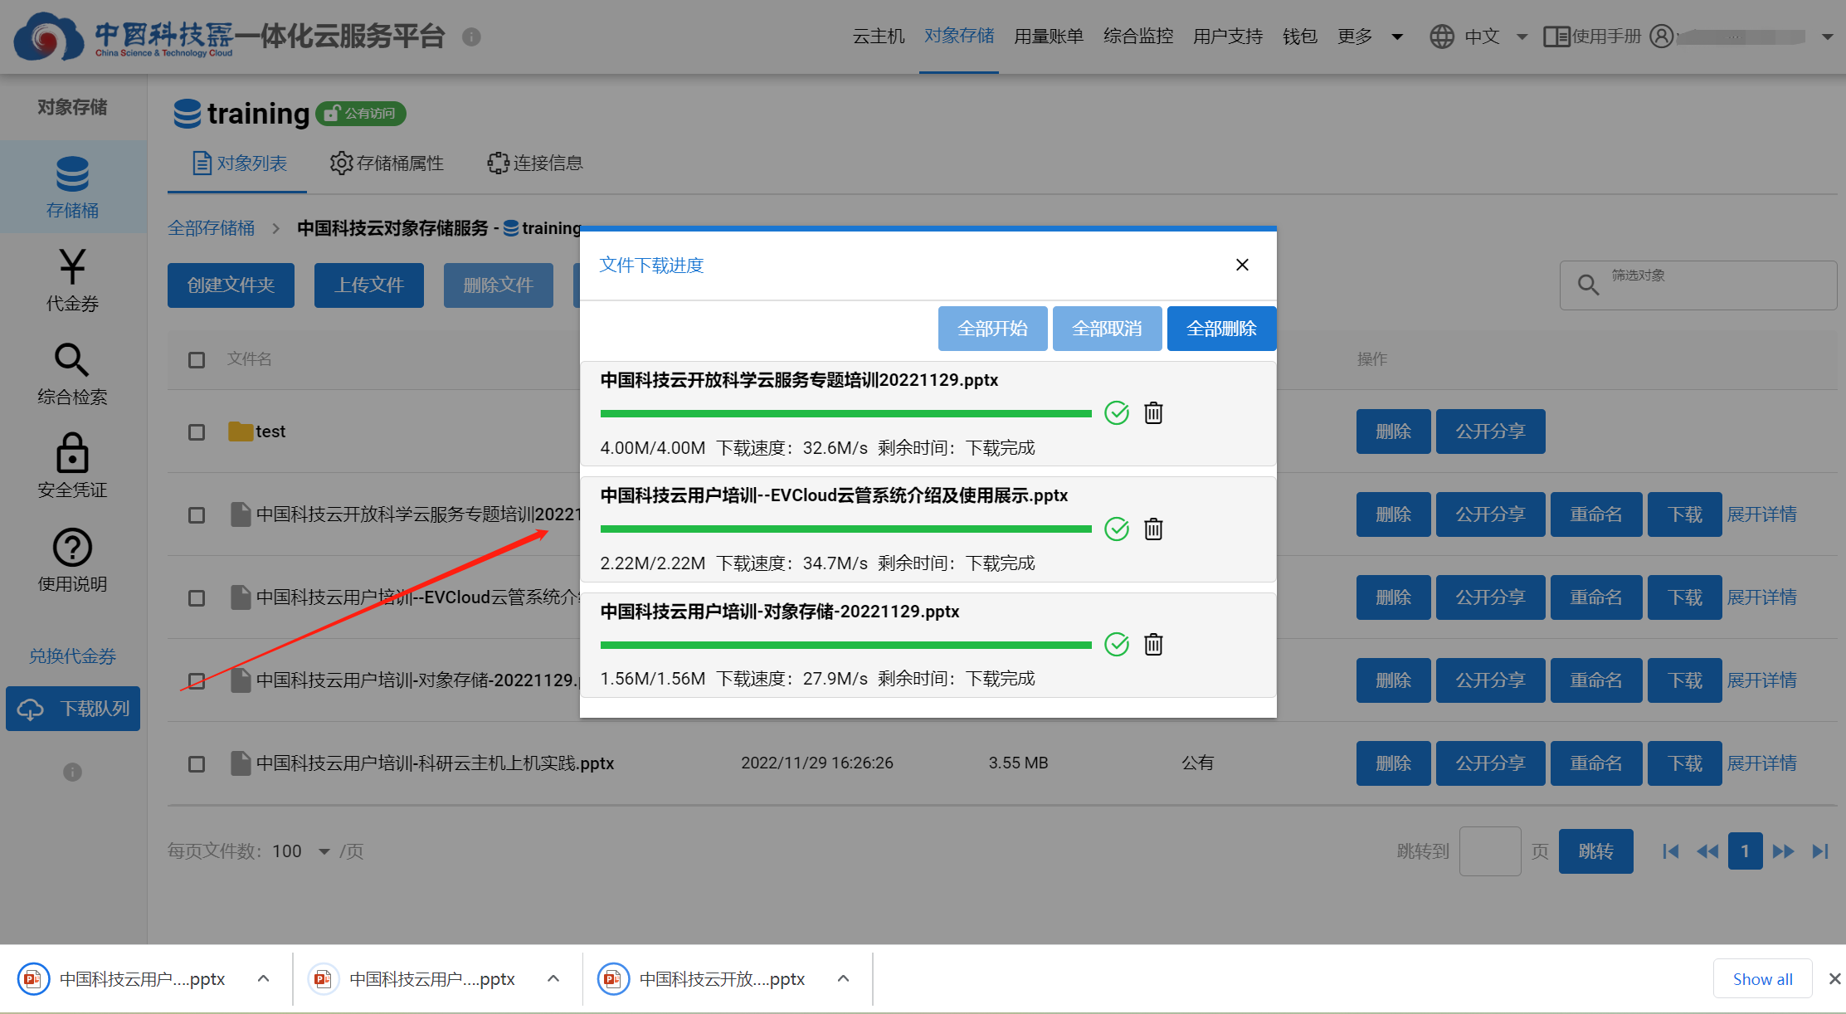Open the 综合检索 search icon in sidebar
The width and height of the screenshot is (1846, 1014).
click(x=72, y=360)
